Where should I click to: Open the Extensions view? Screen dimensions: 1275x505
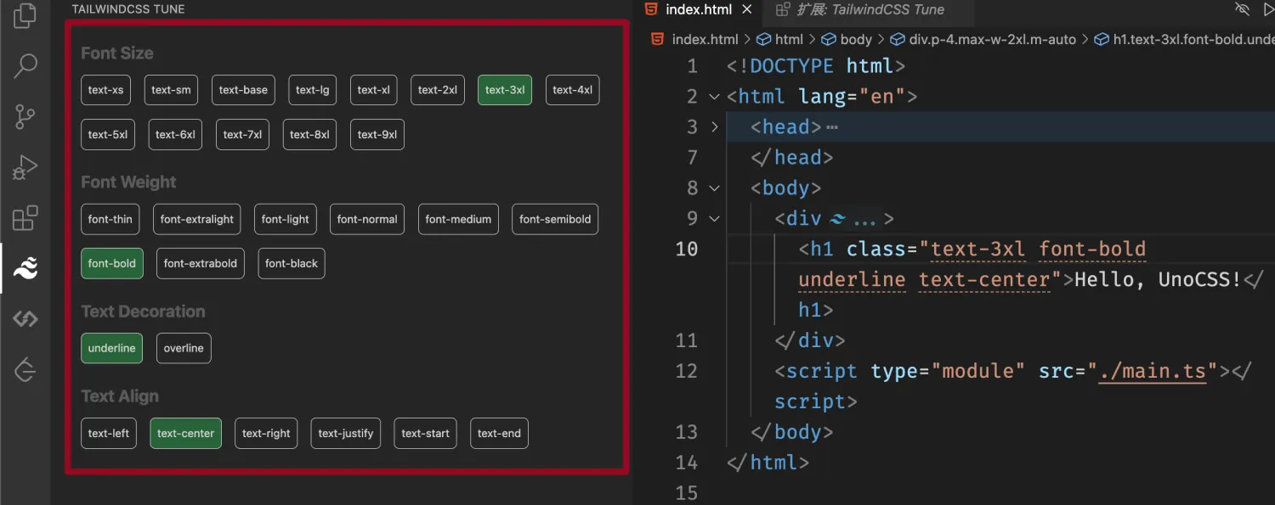click(25, 218)
